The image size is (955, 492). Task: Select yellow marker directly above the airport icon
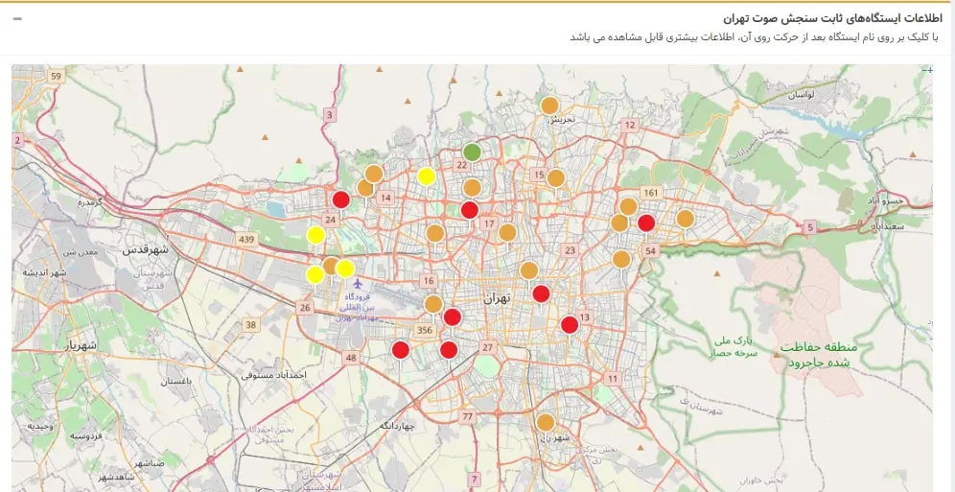point(345,269)
